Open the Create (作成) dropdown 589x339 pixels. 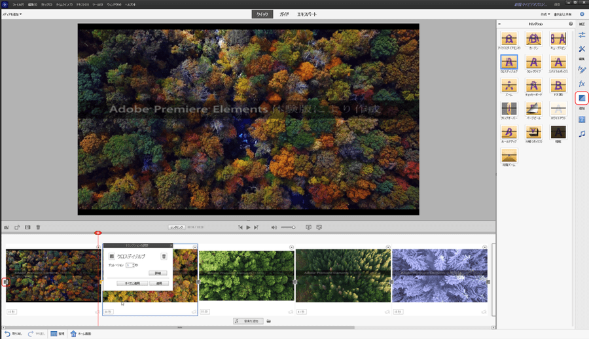click(545, 14)
